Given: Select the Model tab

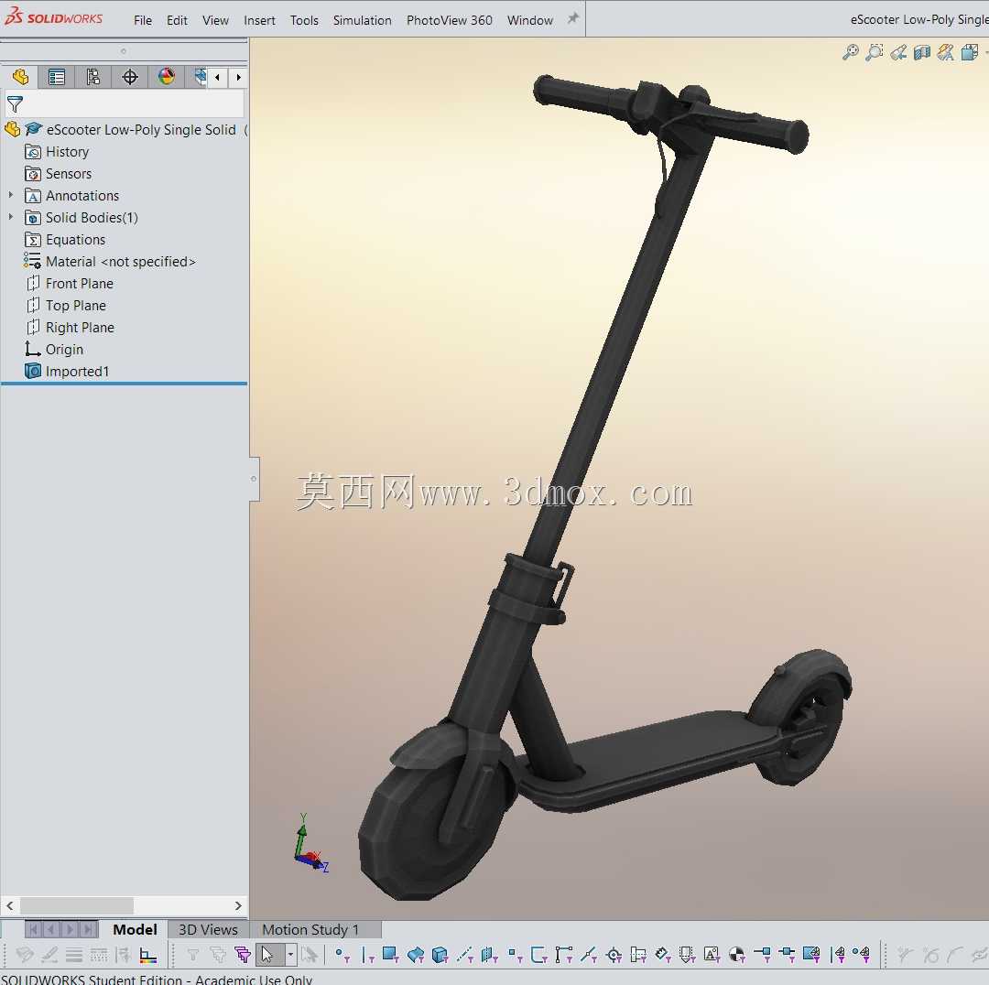Looking at the screenshot, I should (x=135, y=929).
